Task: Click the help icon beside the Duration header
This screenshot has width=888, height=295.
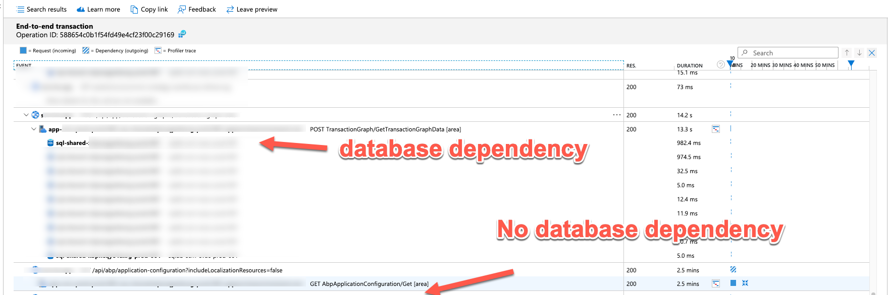Action: point(720,65)
